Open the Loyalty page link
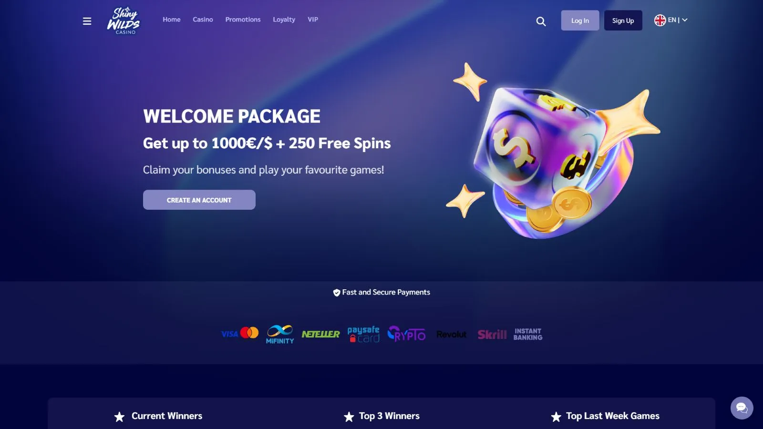763x429 pixels. [284, 20]
